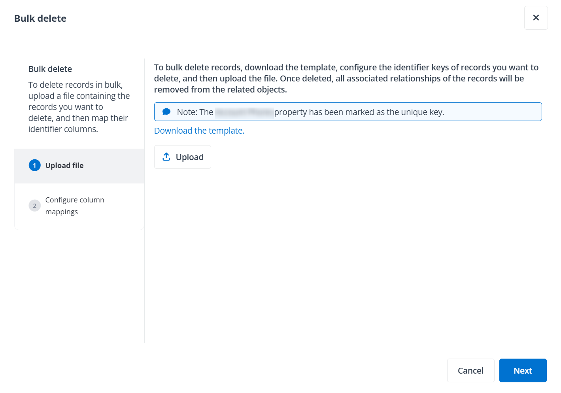This screenshot has height=393, width=561.
Task: Click the upload icon inside the Upload button
Action: click(x=166, y=157)
